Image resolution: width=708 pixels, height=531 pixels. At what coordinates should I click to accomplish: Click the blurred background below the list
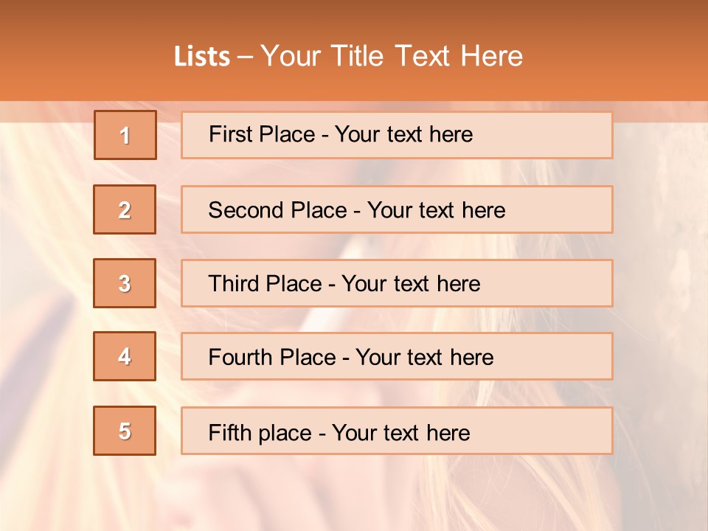click(x=354, y=494)
